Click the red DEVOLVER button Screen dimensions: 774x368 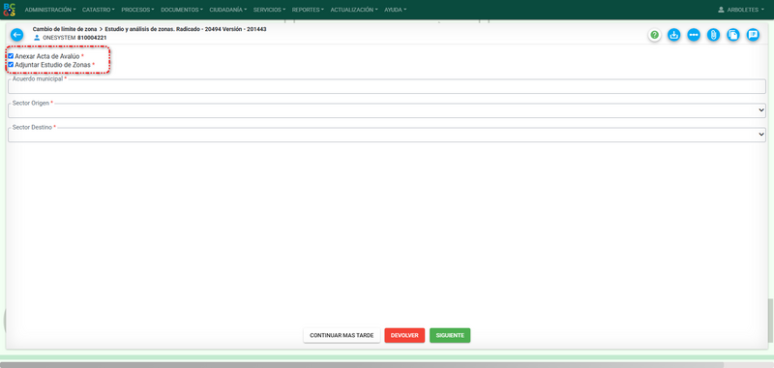[x=404, y=335]
